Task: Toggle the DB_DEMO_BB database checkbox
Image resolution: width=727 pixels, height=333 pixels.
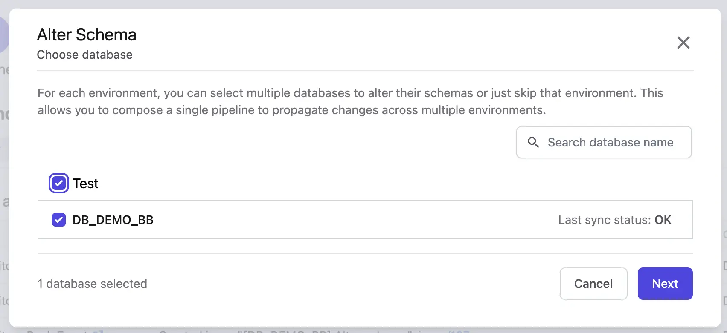Action: click(x=59, y=220)
